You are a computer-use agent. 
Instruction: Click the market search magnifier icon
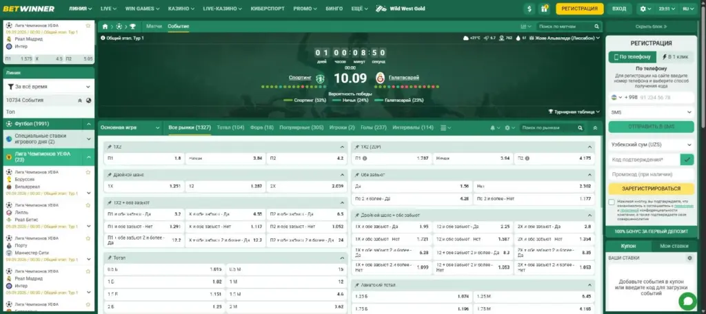[581, 128]
